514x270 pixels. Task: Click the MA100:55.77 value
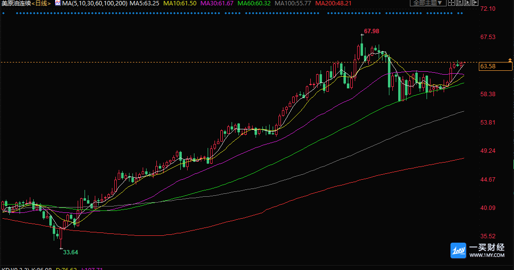point(293,3)
